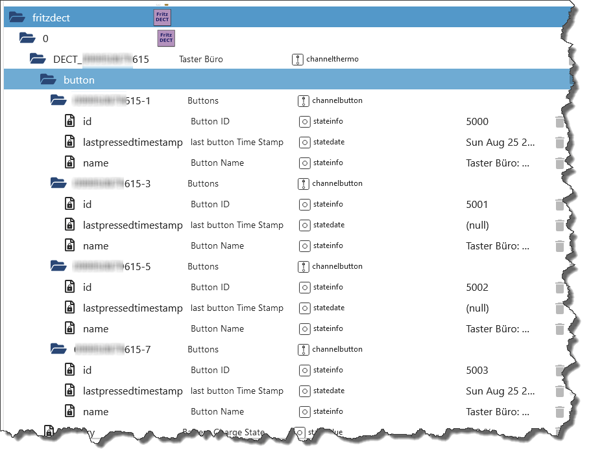
Task: Click the Taster Büro value under 615-1
Action: point(498,163)
